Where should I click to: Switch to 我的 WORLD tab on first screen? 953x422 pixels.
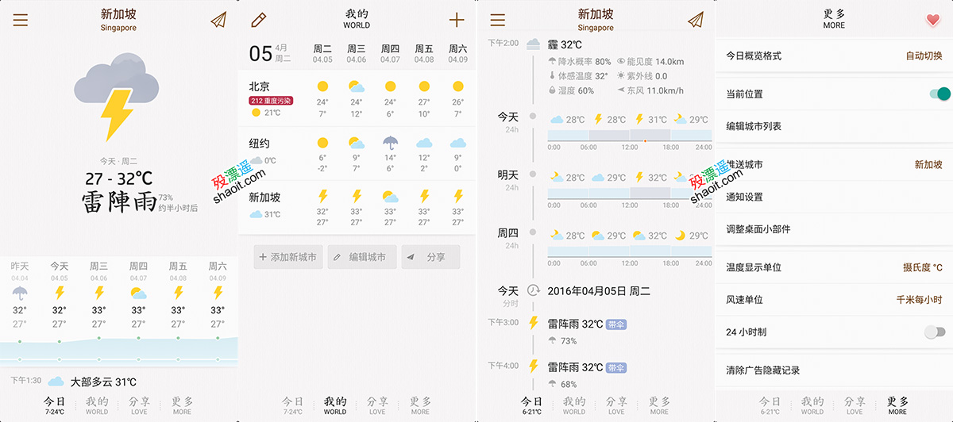(x=97, y=405)
